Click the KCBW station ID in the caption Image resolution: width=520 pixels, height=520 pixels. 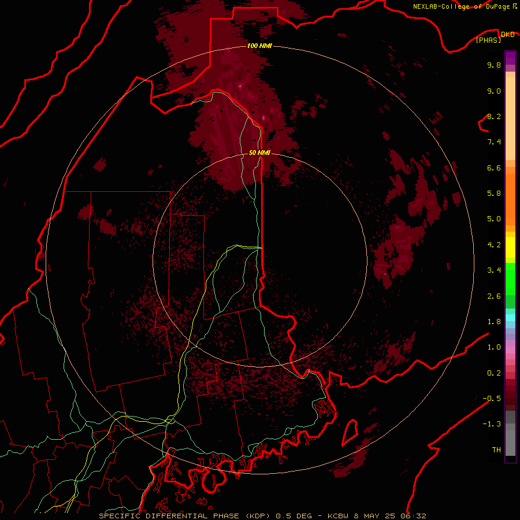tap(339, 516)
